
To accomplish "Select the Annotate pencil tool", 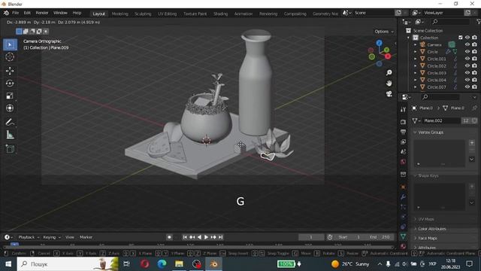I will pos(10,122).
